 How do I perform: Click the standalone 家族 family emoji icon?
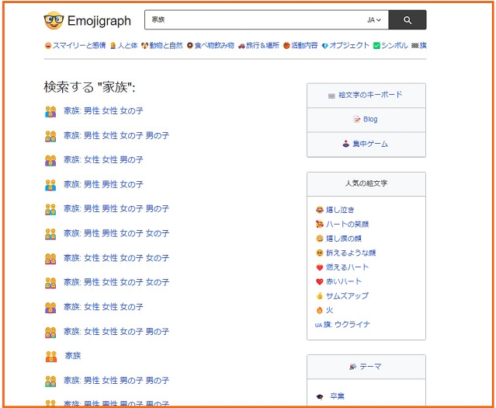[50, 356]
